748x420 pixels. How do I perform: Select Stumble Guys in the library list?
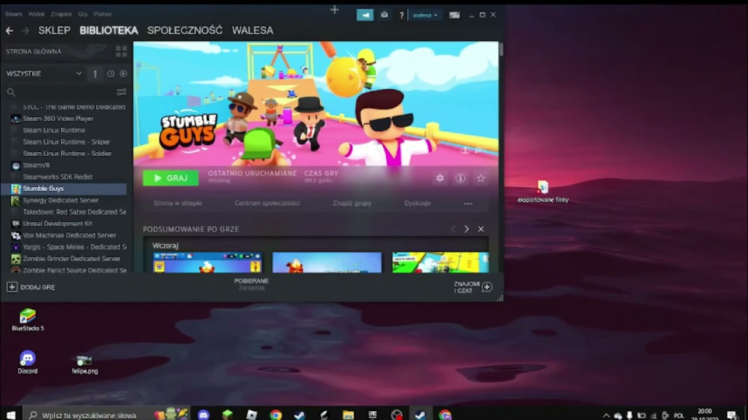64,188
